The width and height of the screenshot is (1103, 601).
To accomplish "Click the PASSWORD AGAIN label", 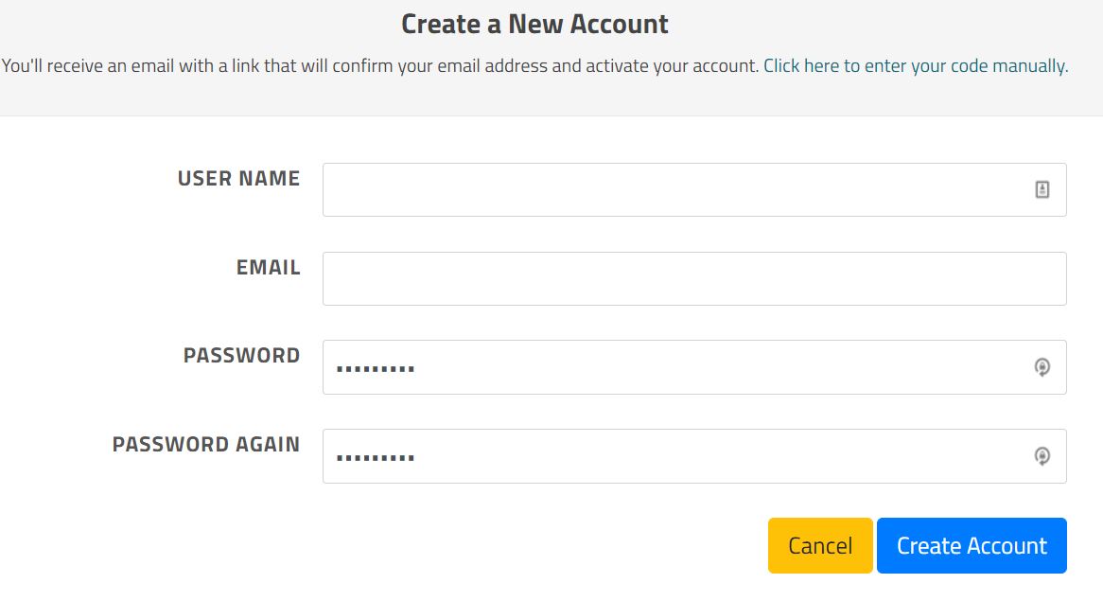I will [x=205, y=445].
